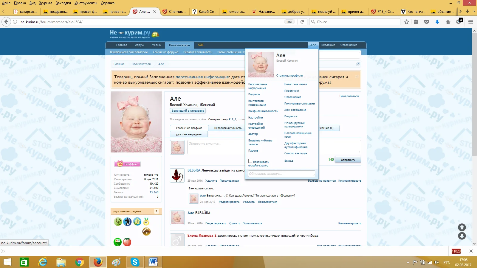Click the Pocket icon in the toolbar
This screenshot has height=268, width=477.
[x=427, y=22]
